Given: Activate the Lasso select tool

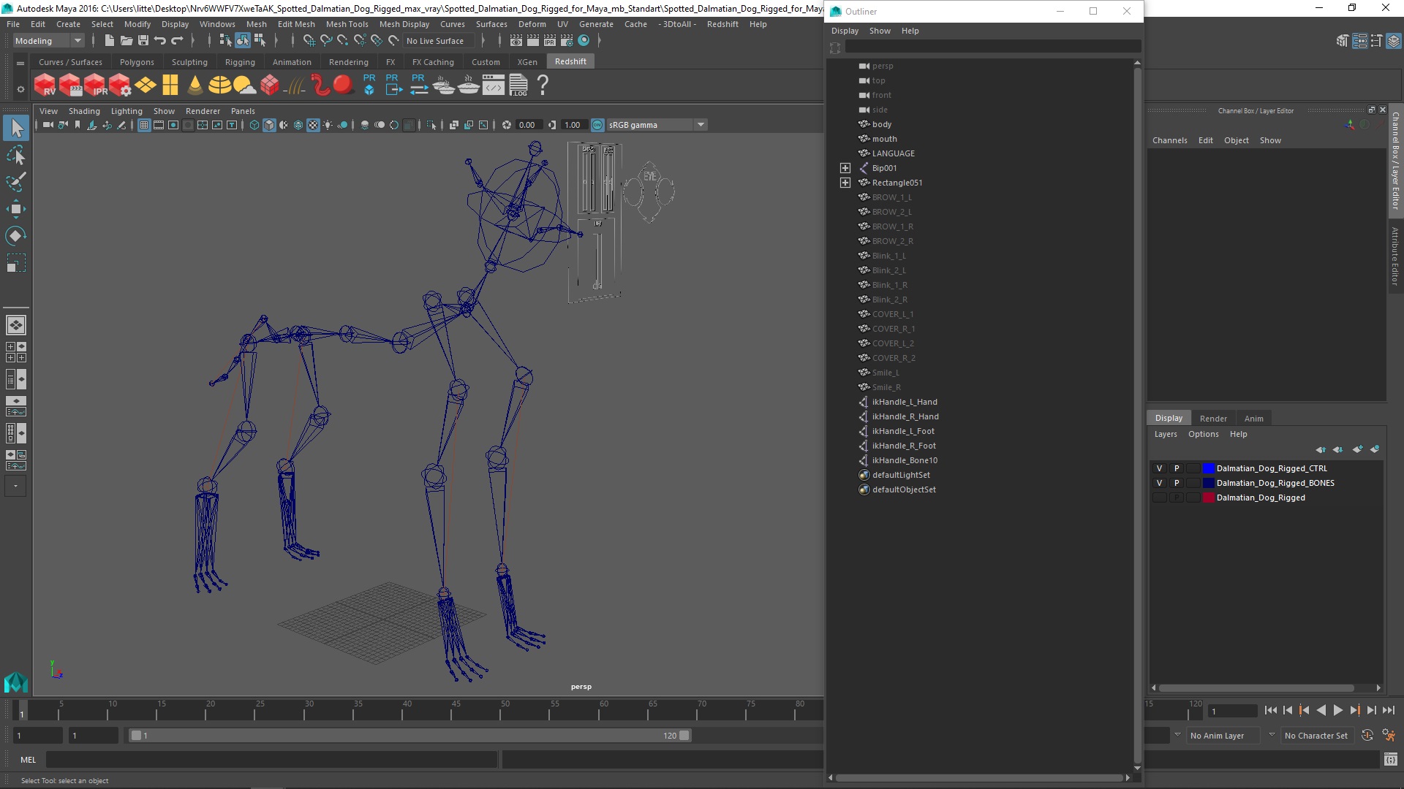Looking at the screenshot, I should 16,156.
